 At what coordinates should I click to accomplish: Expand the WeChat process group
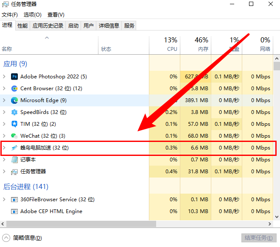[4, 136]
